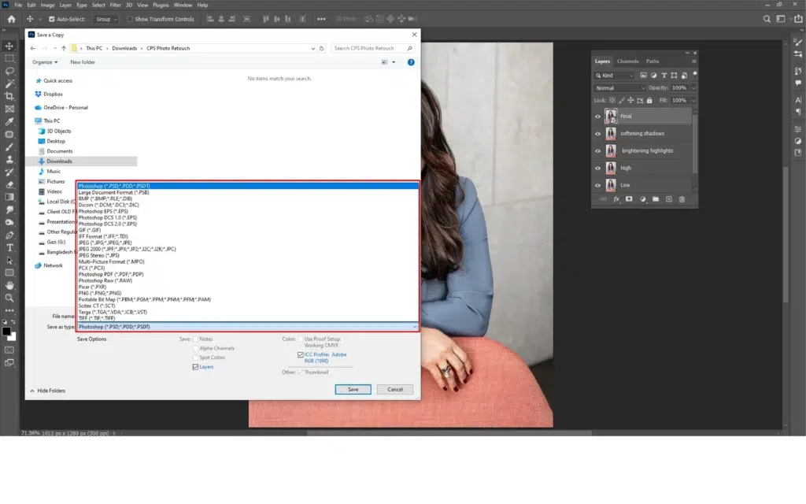The height and width of the screenshot is (504, 806).
Task: Switch to the Channels tab
Action: 627,61
